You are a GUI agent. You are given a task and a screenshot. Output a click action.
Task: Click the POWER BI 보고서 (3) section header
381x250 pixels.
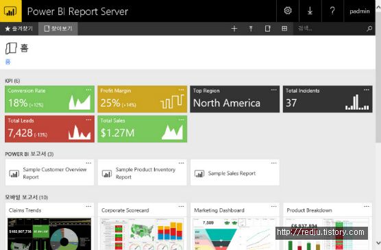(x=29, y=154)
